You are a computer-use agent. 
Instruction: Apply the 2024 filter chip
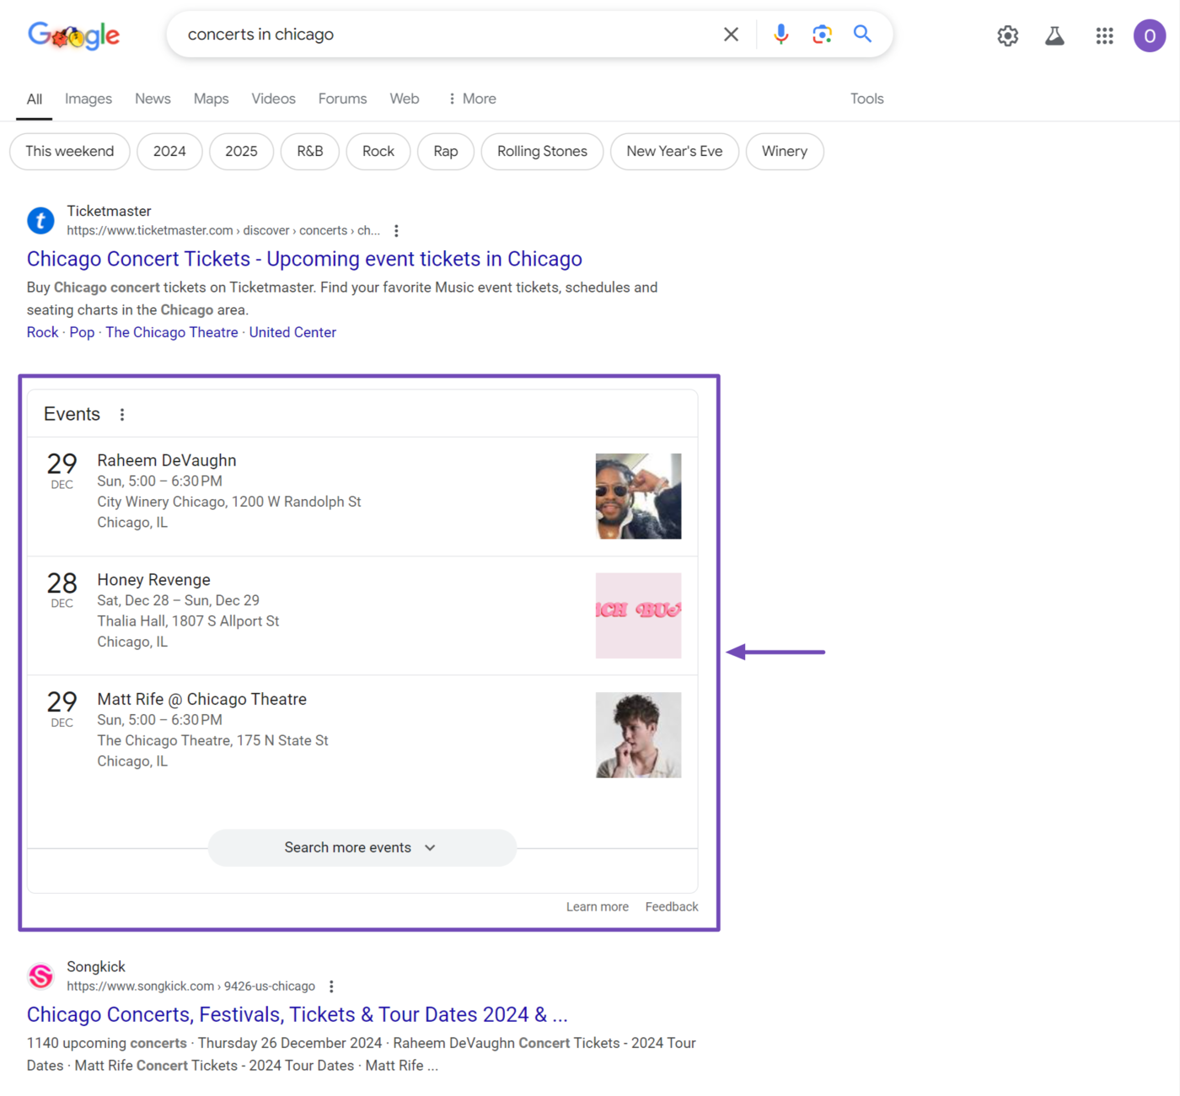tap(169, 152)
